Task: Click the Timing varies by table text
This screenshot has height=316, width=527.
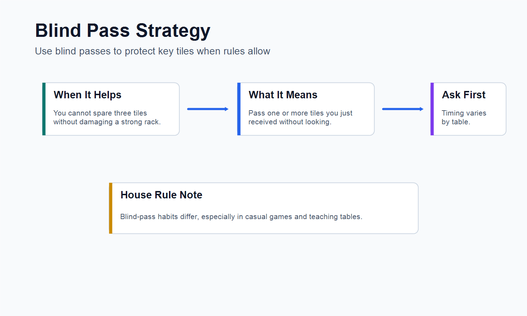Action: [464, 117]
